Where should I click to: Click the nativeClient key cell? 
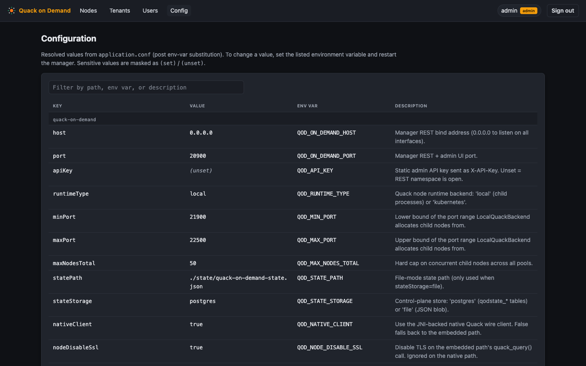click(x=72, y=324)
